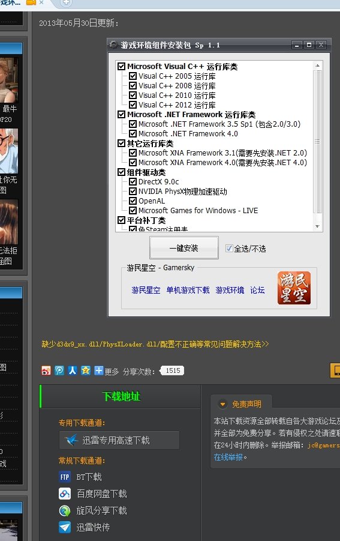Open the 游民星空 link in installer
The height and width of the screenshot is (541, 340).
146,290
